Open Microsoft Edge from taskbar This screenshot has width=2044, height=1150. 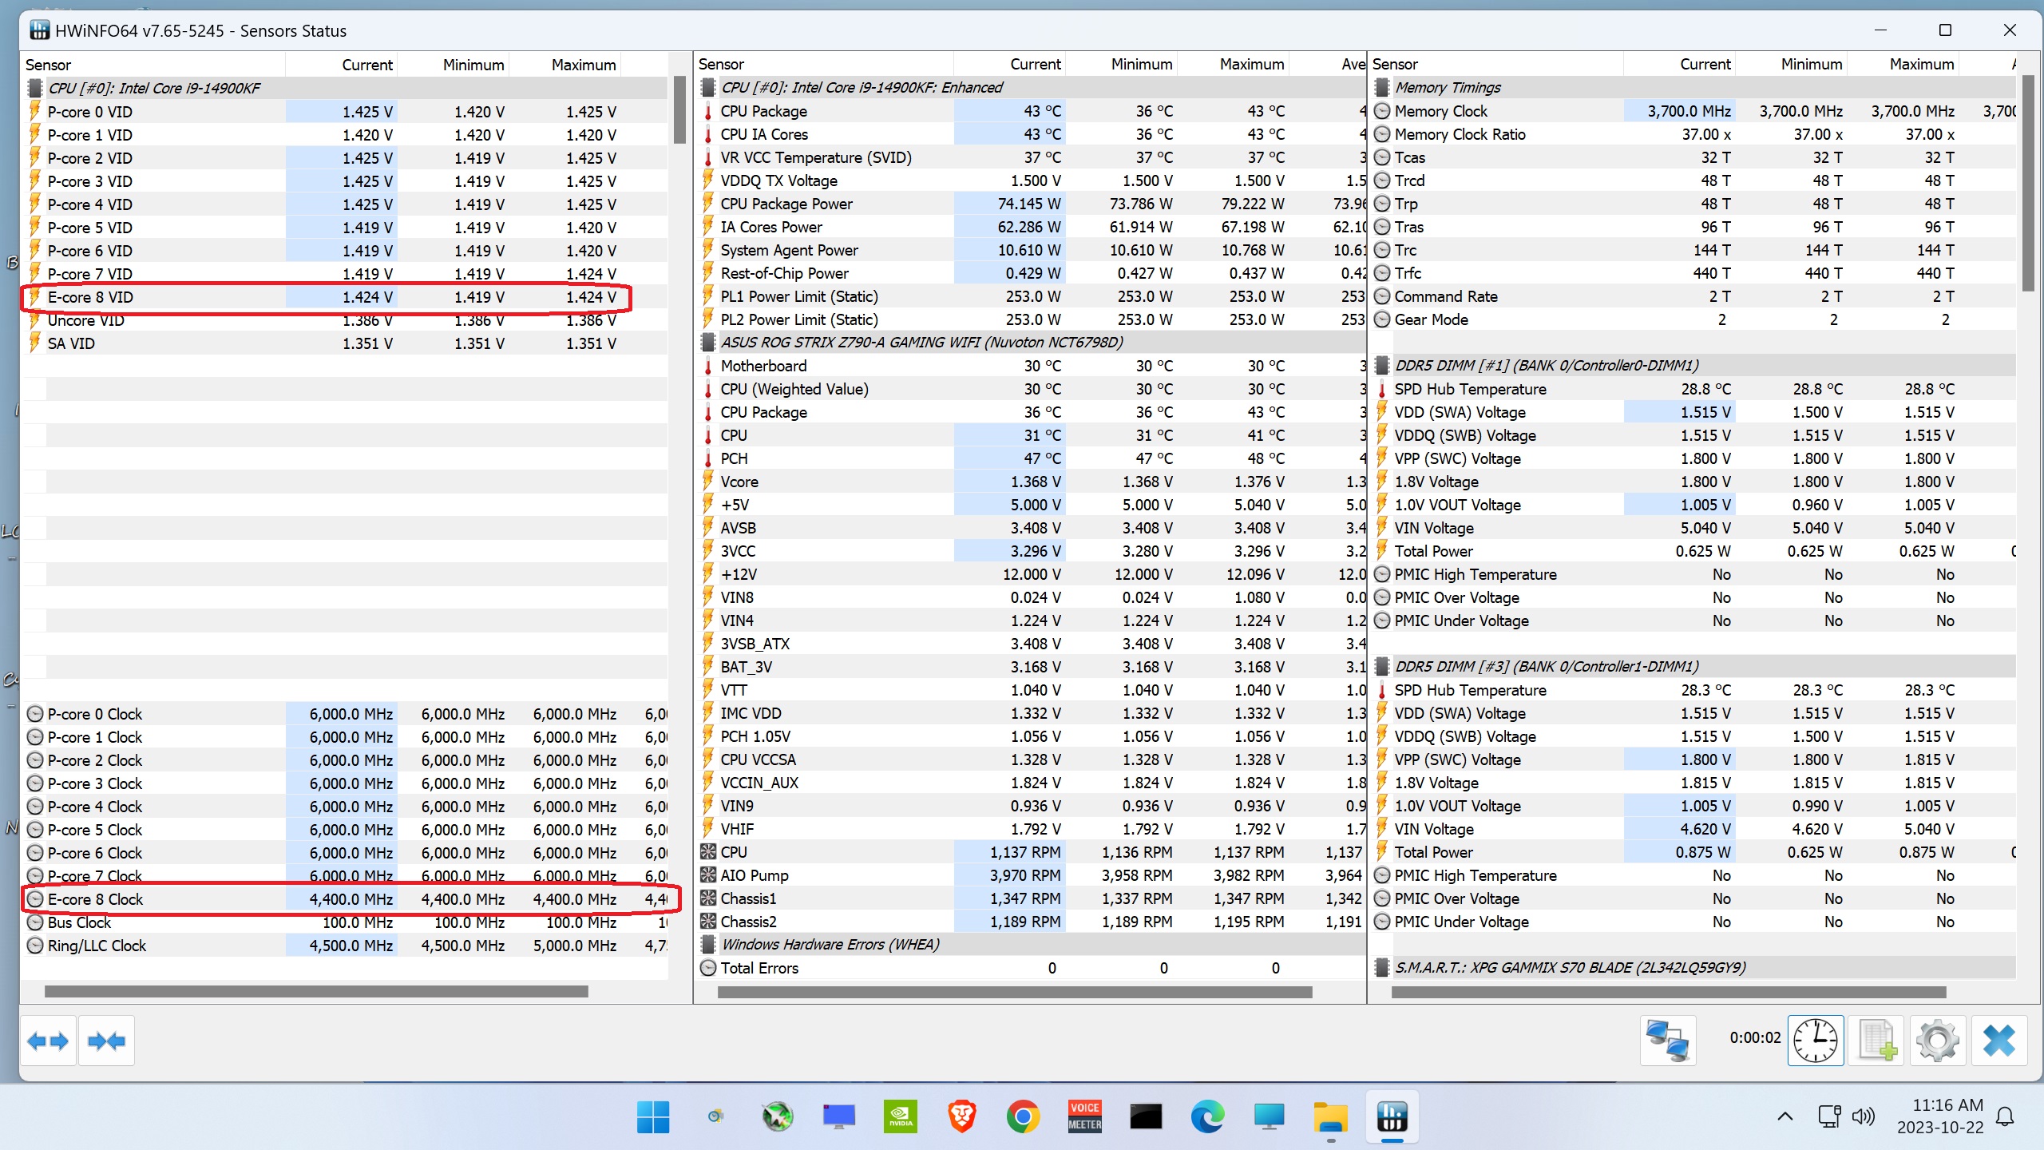coord(1207,1116)
